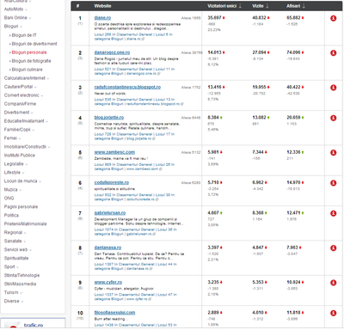Click the red icon in www.cyfer.ro row
Image resolution: width=344 pixels, height=330 pixels.
(x=333, y=283)
